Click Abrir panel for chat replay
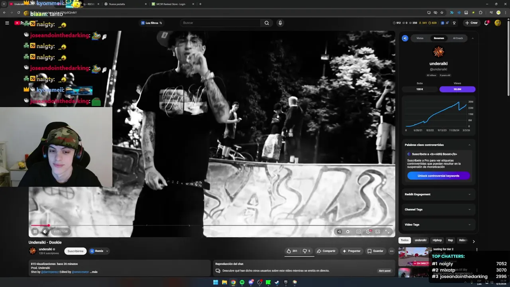The image size is (510, 287). coord(384,271)
